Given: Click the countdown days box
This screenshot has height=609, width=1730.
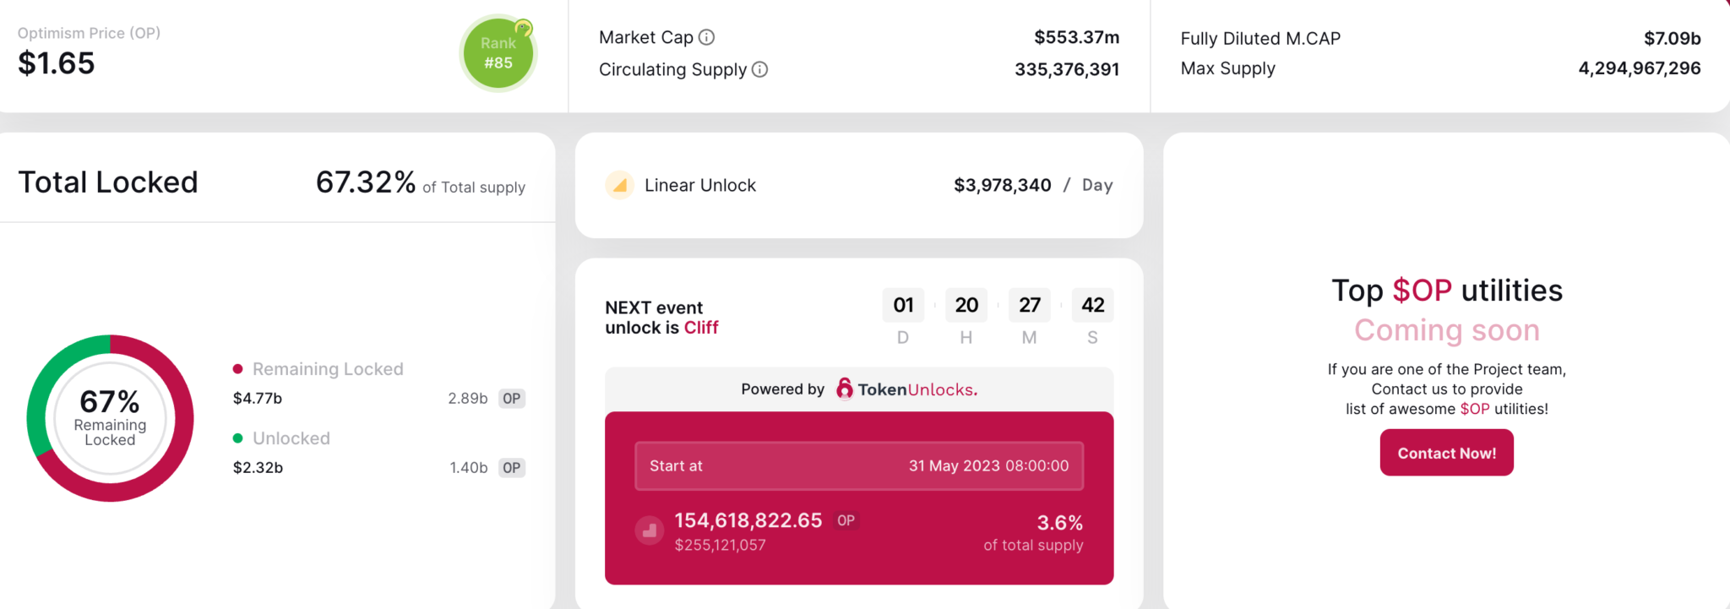Looking at the screenshot, I should coord(903,305).
